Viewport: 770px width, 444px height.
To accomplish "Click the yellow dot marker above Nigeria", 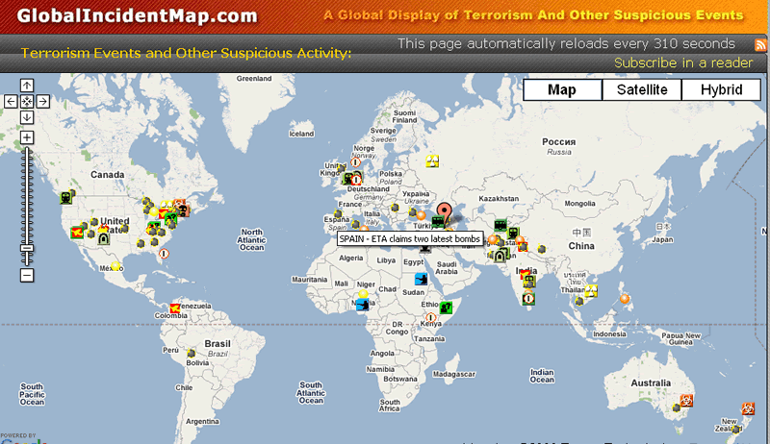I will pyautogui.click(x=363, y=294).
